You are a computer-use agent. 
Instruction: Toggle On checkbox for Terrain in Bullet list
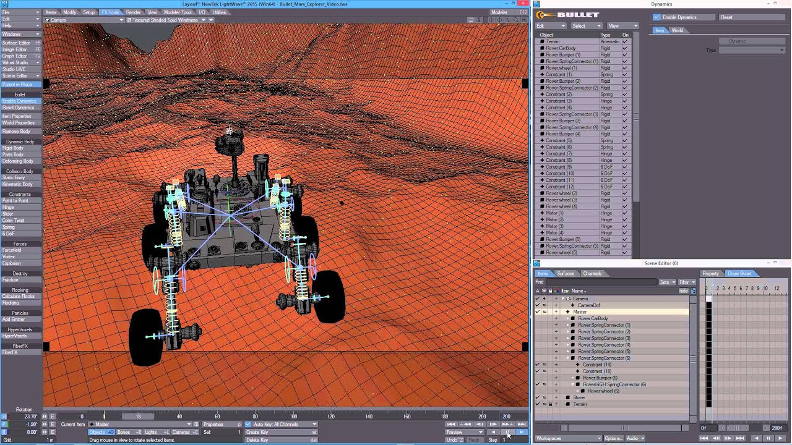click(x=625, y=41)
